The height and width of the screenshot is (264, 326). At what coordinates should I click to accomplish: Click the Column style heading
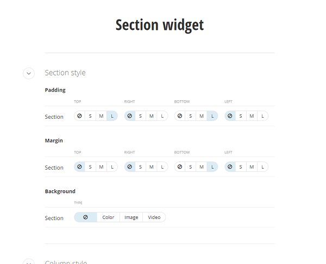pos(66,262)
